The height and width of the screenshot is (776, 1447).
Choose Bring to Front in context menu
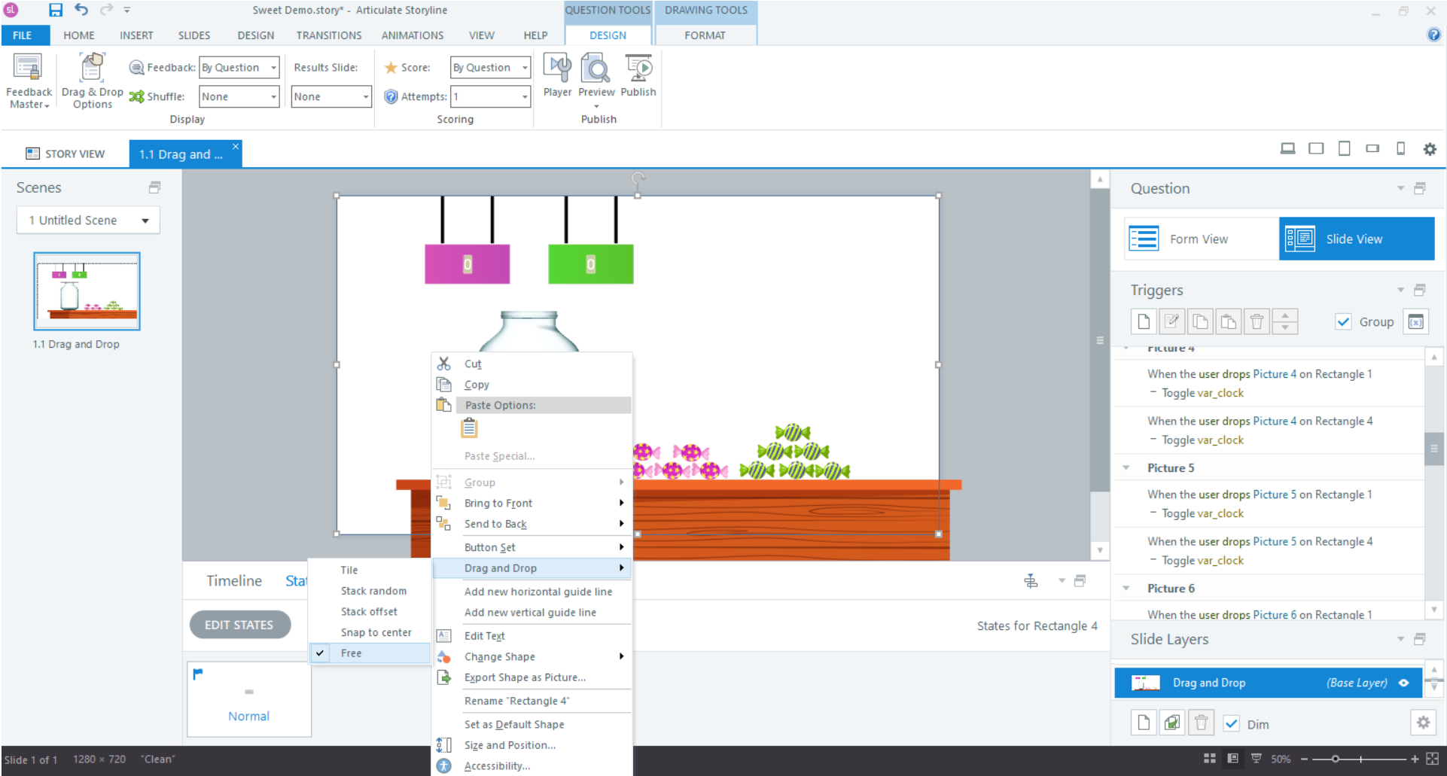[x=532, y=503]
